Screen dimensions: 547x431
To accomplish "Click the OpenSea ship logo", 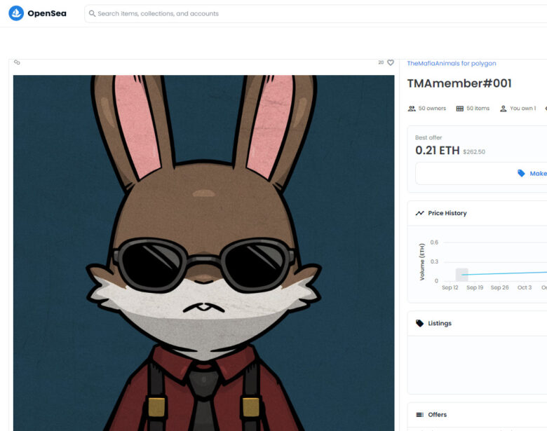I will 16,13.
